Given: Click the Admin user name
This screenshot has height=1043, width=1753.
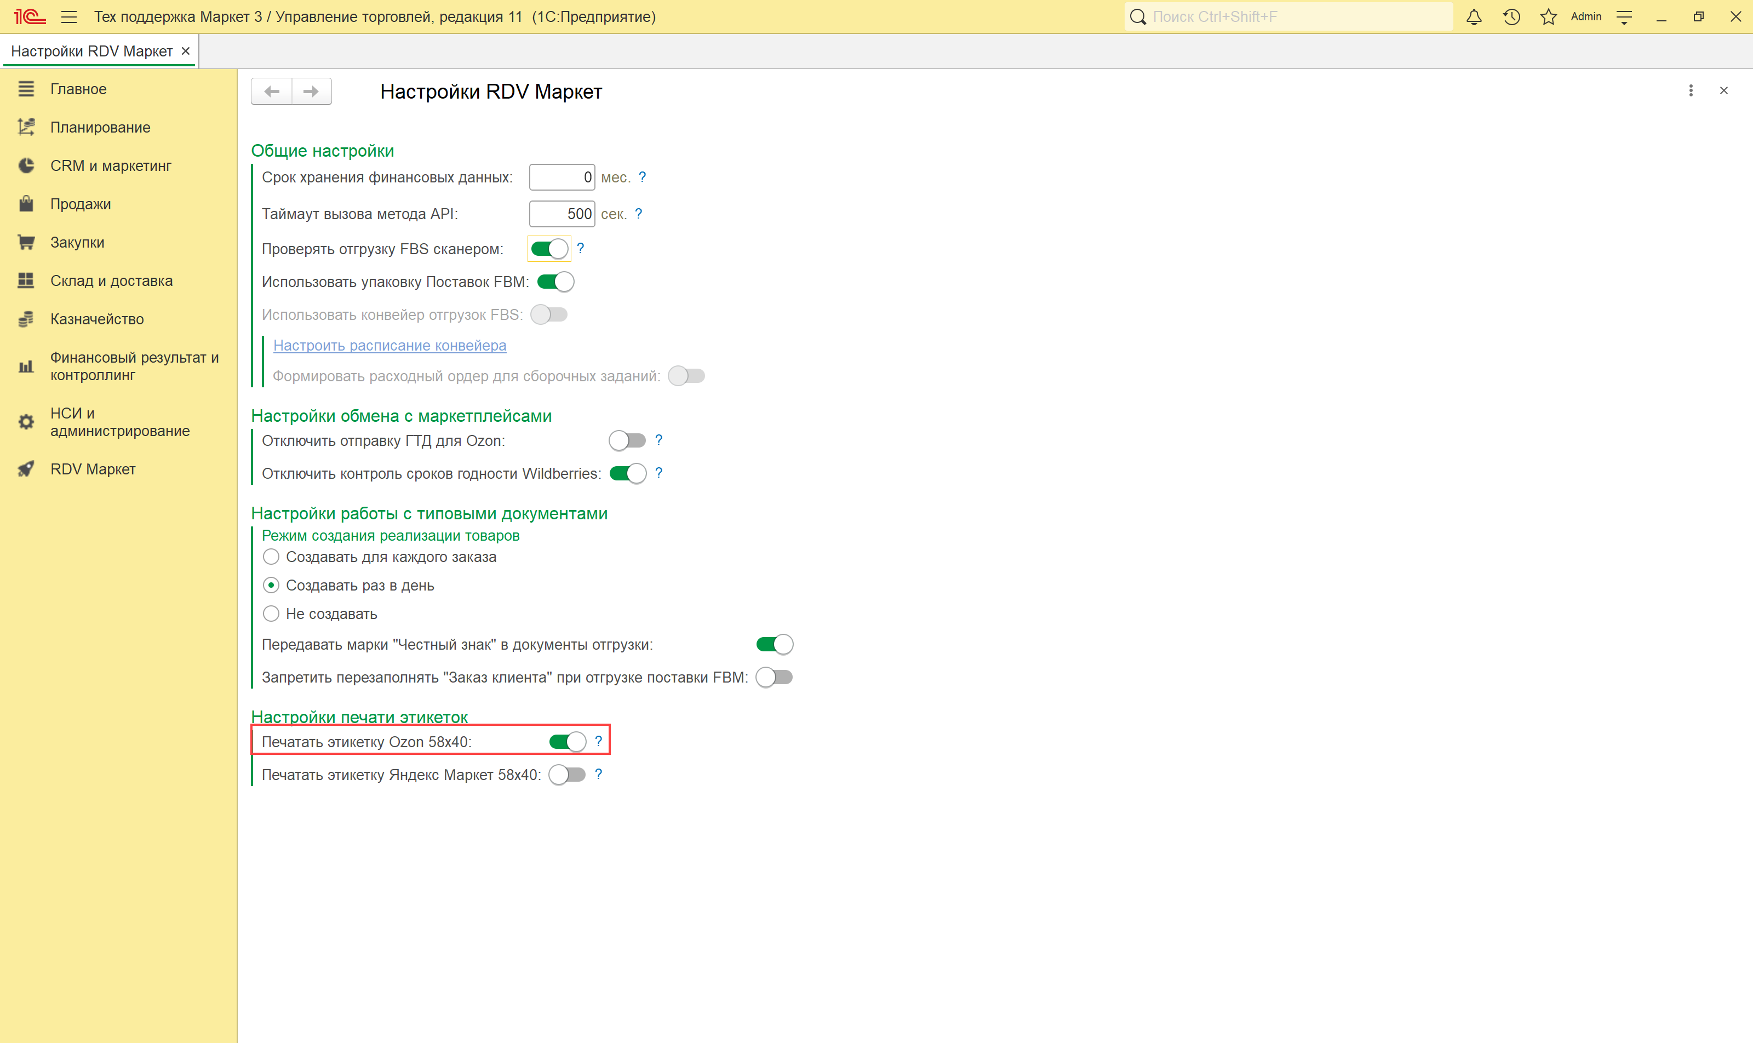Looking at the screenshot, I should (x=1586, y=17).
